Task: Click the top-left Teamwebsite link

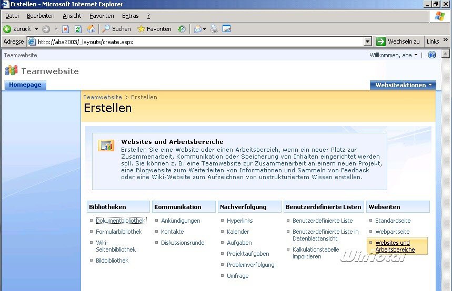Action: coord(21,55)
